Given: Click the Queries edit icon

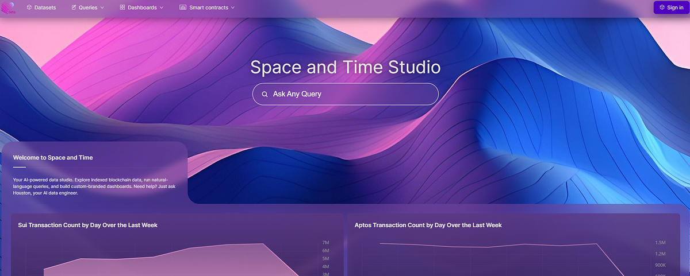Looking at the screenshot, I should click(x=74, y=7).
